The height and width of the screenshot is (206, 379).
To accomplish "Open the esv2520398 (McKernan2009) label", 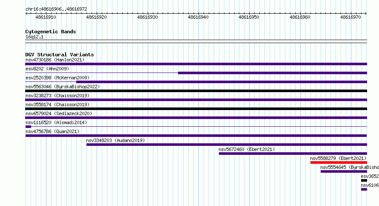I will tap(57, 78).
